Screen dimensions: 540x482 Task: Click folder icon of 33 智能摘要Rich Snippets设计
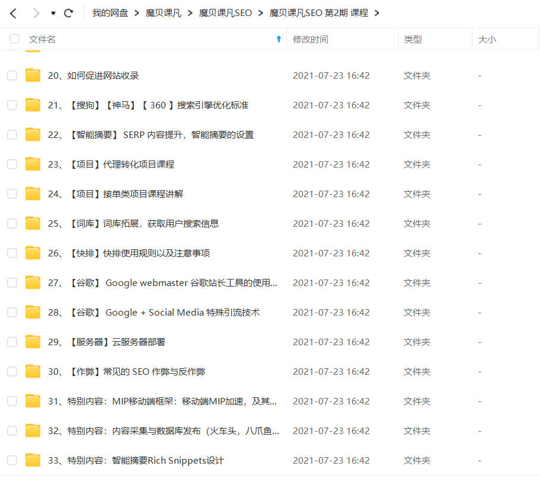coord(33,459)
